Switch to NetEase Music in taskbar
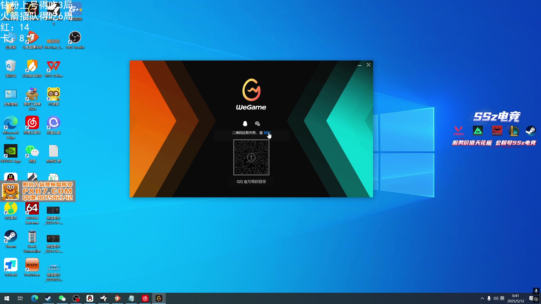The height and width of the screenshot is (304, 541). (x=145, y=298)
